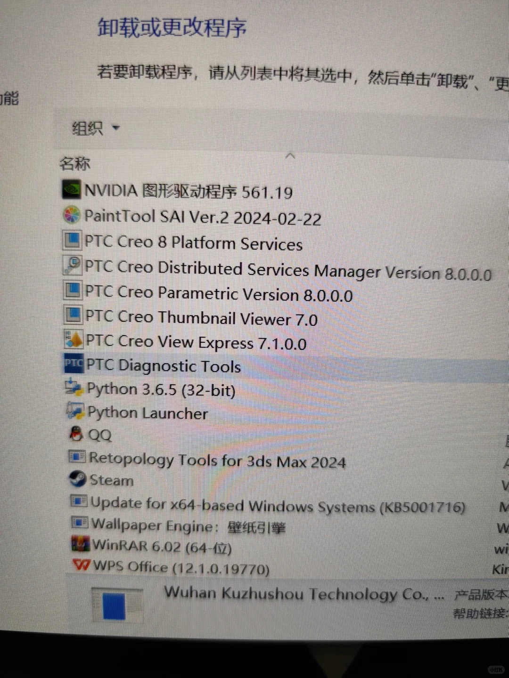This screenshot has height=678, width=509.
Task: Sort by the 名称 column header
Action: 75,163
